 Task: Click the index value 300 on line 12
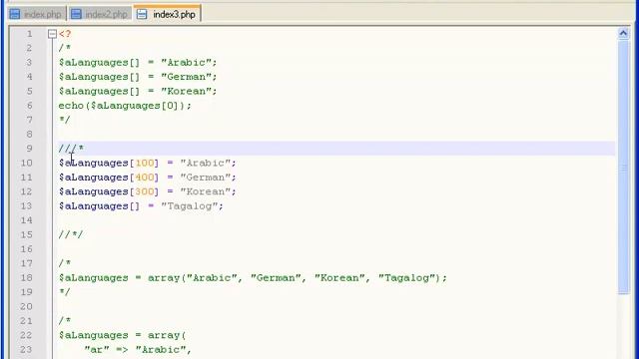tap(145, 191)
